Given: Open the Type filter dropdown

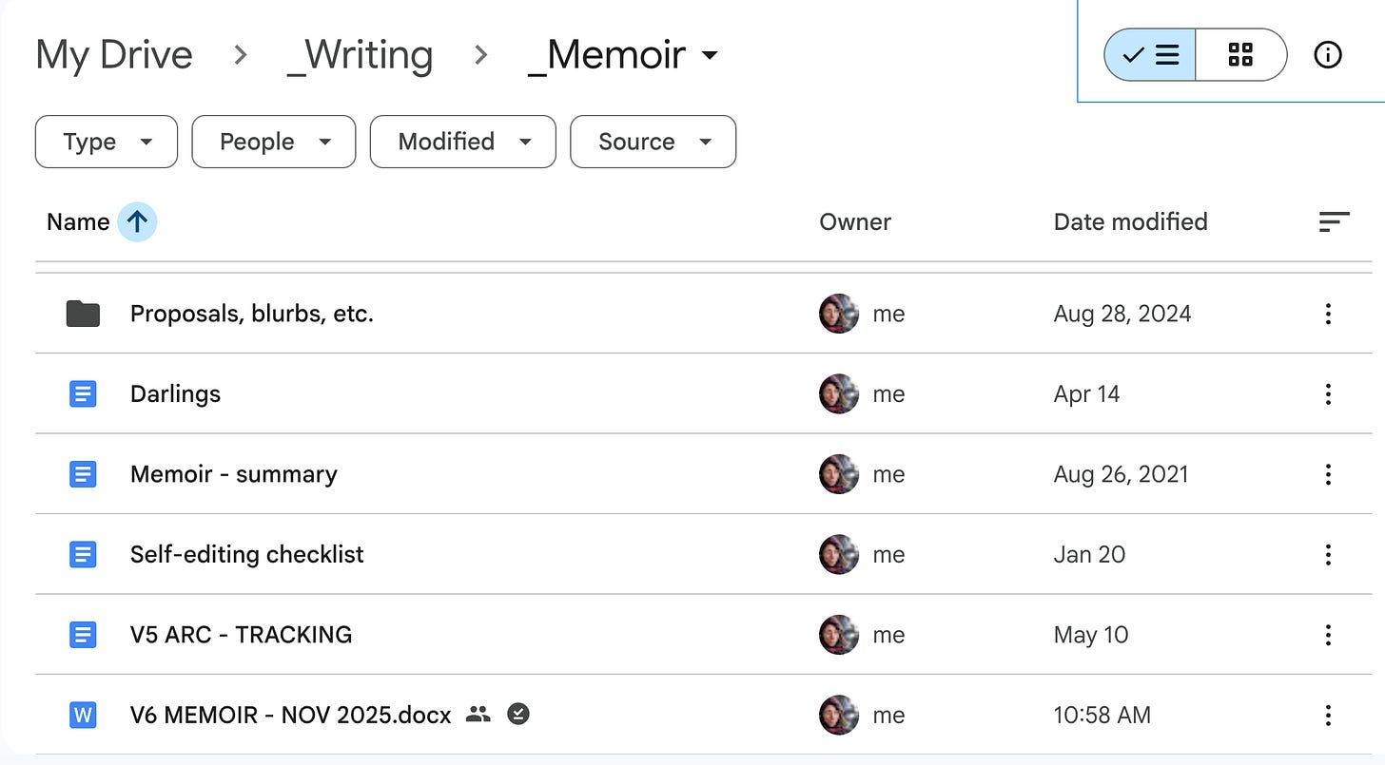Looking at the screenshot, I should pyautogui.click(x=107, y=142).
